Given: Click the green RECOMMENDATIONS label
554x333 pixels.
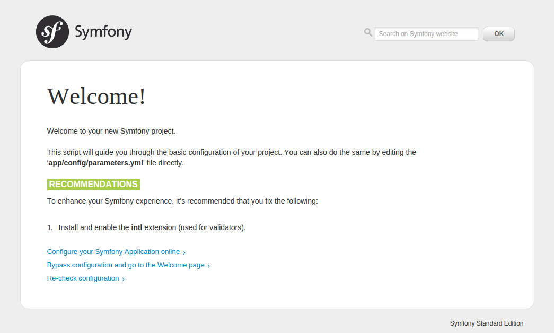Looking at the screenshot, I should (x=93, y=185).
